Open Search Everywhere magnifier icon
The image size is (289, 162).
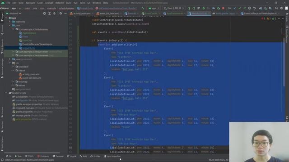pos(277,8)
